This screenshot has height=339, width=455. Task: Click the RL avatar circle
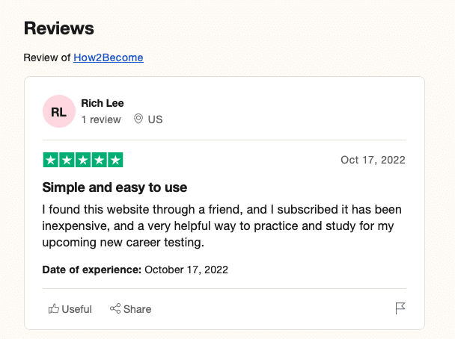click(58, 112)
